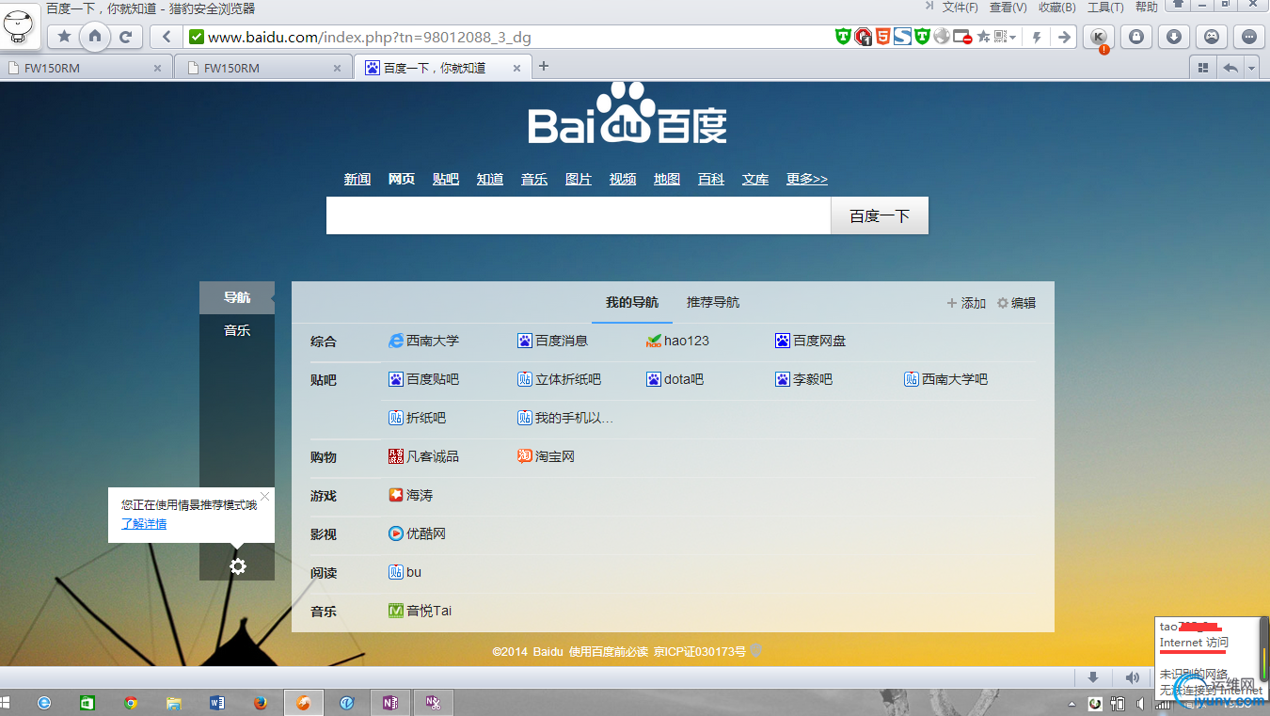Open the 帮助 menu
This screenshot has width=1270, height=716.
click(1147, 8)
